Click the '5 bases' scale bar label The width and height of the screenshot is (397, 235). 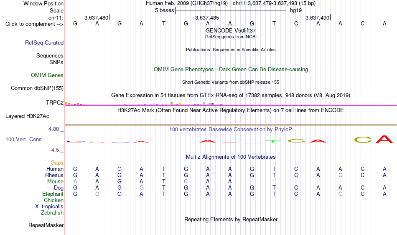point(165,10)
